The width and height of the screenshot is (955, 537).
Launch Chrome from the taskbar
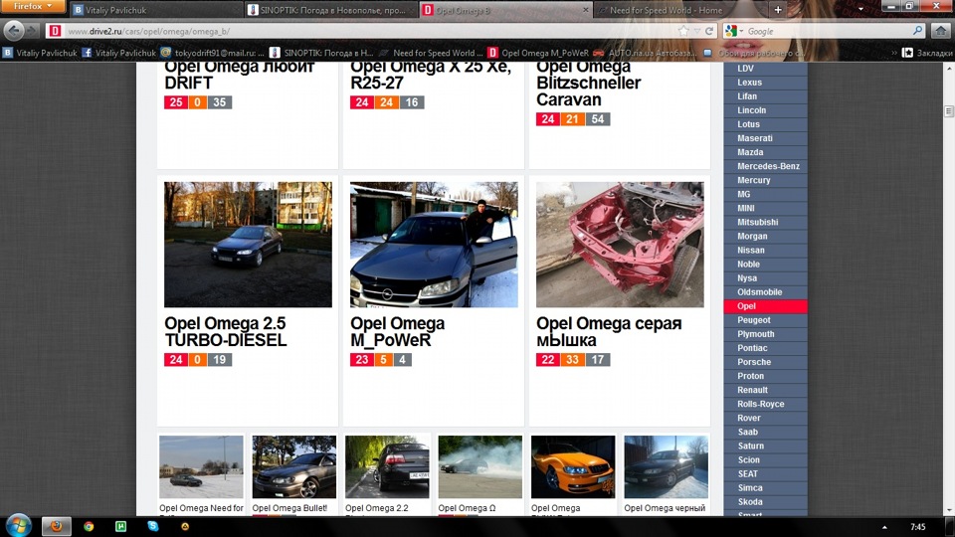click(89, 527)
